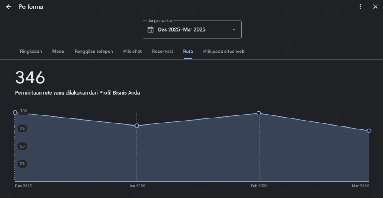Open the Panggilan telepon tab
The width and height of the screenshot is (383, 198).
[94, 52]
